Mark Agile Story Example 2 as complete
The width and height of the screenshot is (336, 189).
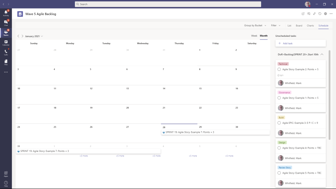pos(279,69)
